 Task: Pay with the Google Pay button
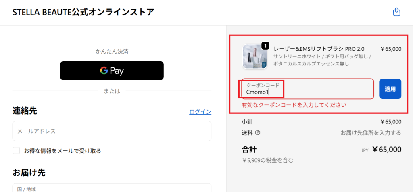[x=112, y=71]
